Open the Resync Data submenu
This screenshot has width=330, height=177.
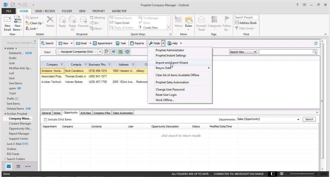(180, 68)
